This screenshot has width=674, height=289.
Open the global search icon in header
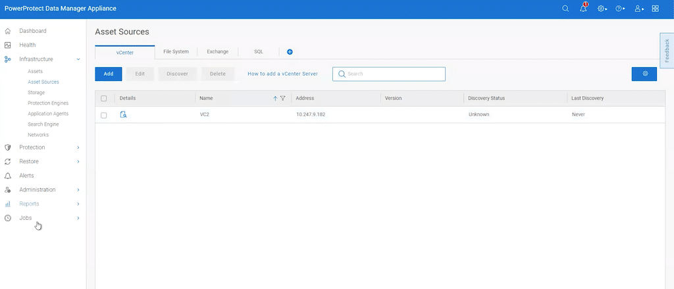(x=565, y=9)
